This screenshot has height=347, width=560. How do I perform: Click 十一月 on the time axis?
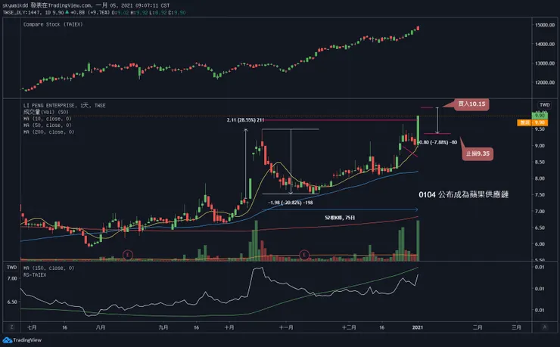tap(286, 327)
